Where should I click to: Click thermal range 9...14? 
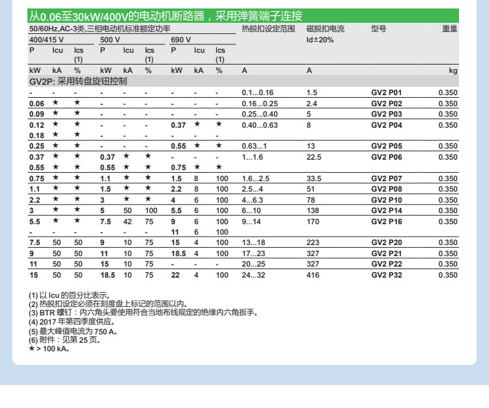[x=251, y=222]
